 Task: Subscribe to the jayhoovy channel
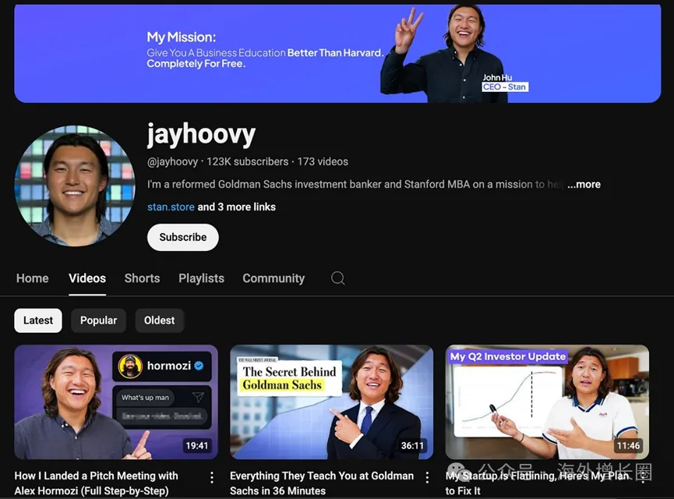pos(182,237)
